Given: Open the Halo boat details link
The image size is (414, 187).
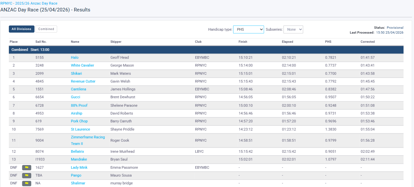Looking at the screenshot, I should [x=75, y=57].
